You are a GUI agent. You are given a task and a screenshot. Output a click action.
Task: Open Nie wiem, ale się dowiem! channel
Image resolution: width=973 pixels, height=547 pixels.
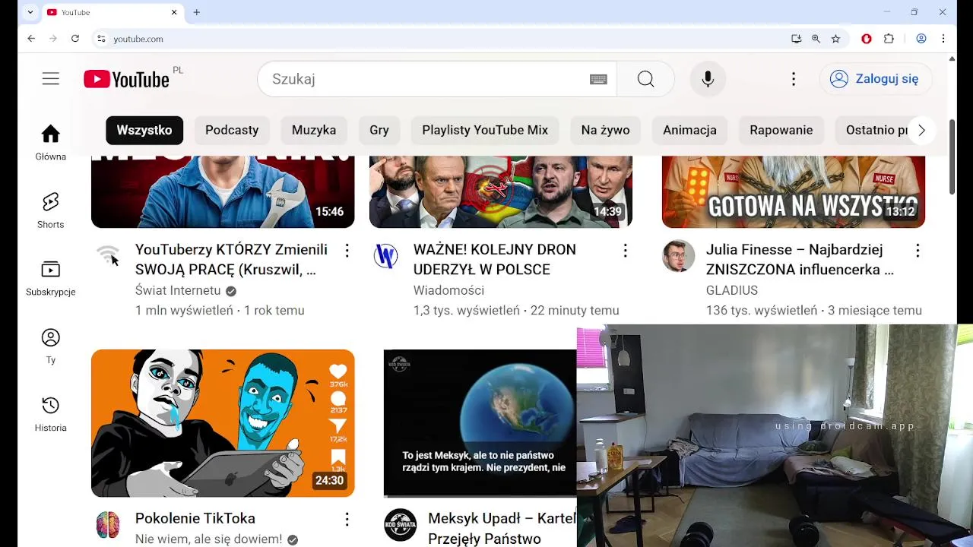tap(208, 539)
